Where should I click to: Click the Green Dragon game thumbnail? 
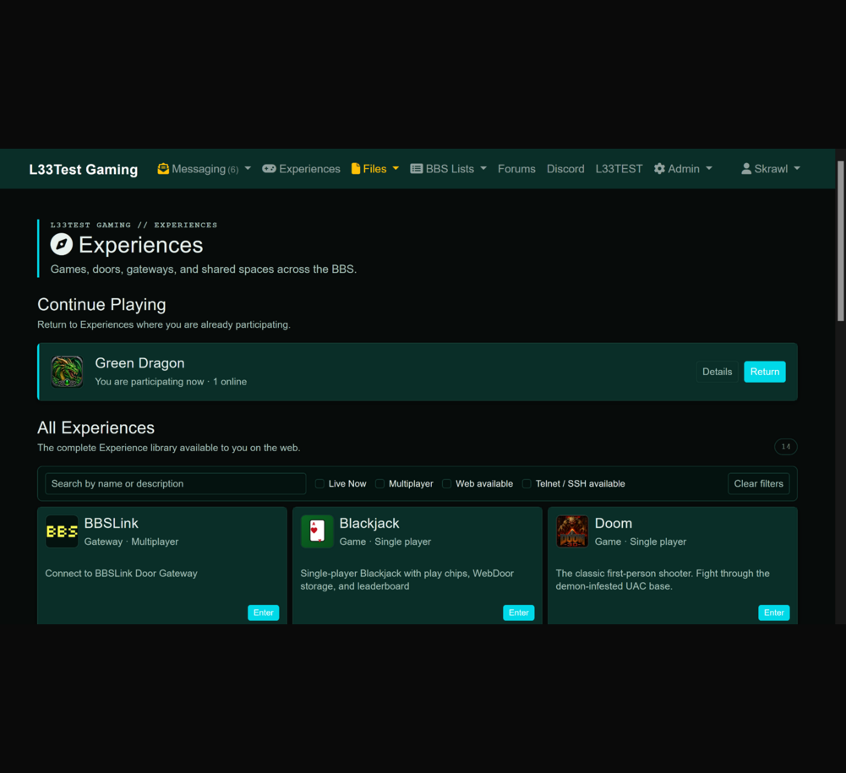[67, 372]
